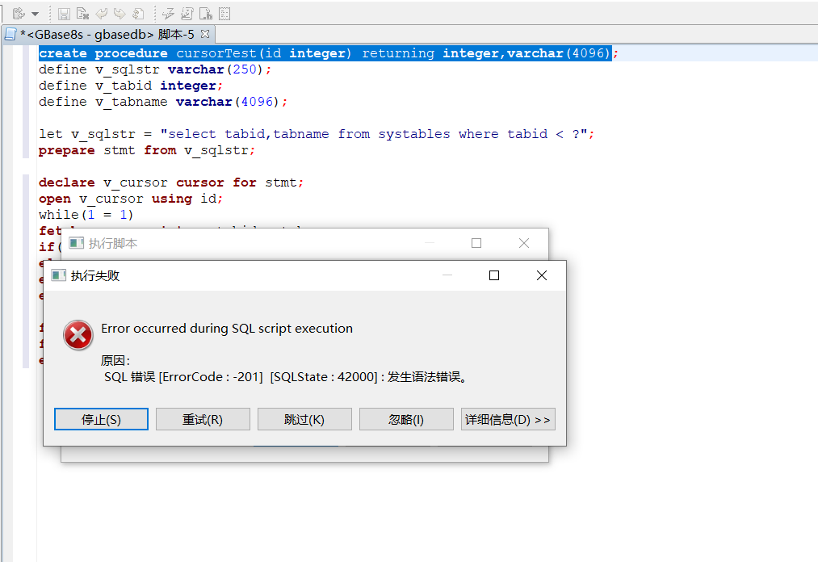
Task: Click the document with X toolbar icon
Action: click(x=82, y=14)
